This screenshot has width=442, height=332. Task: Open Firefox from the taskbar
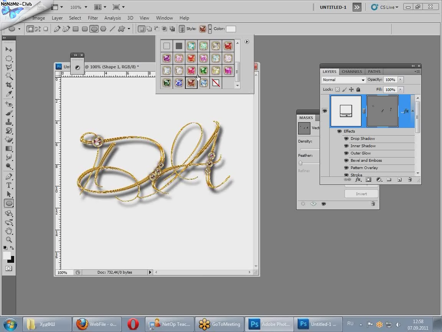click(x=97, y=324)
